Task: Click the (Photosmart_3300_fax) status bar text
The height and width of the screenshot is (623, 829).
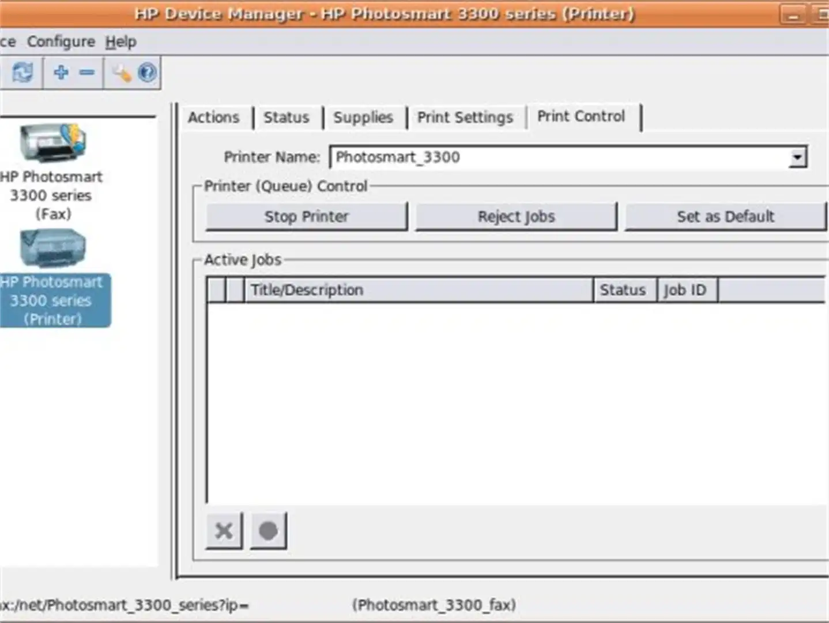Action: pos(434,605)
